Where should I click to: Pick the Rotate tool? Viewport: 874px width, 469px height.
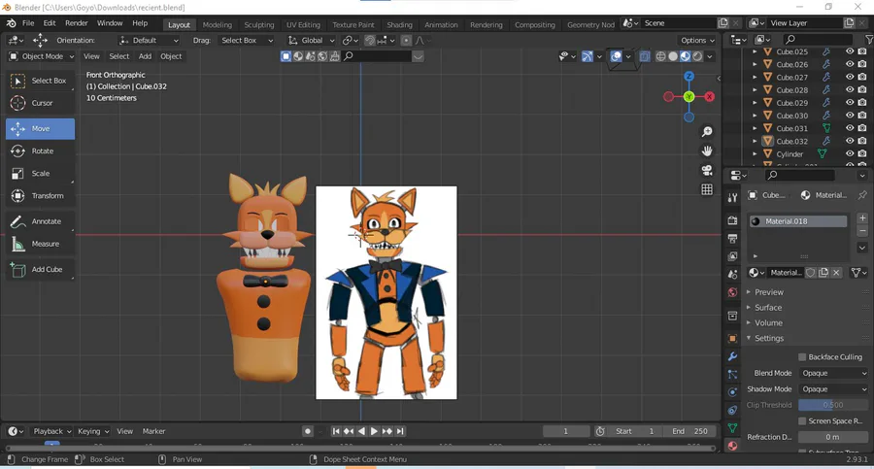point(40,151)
